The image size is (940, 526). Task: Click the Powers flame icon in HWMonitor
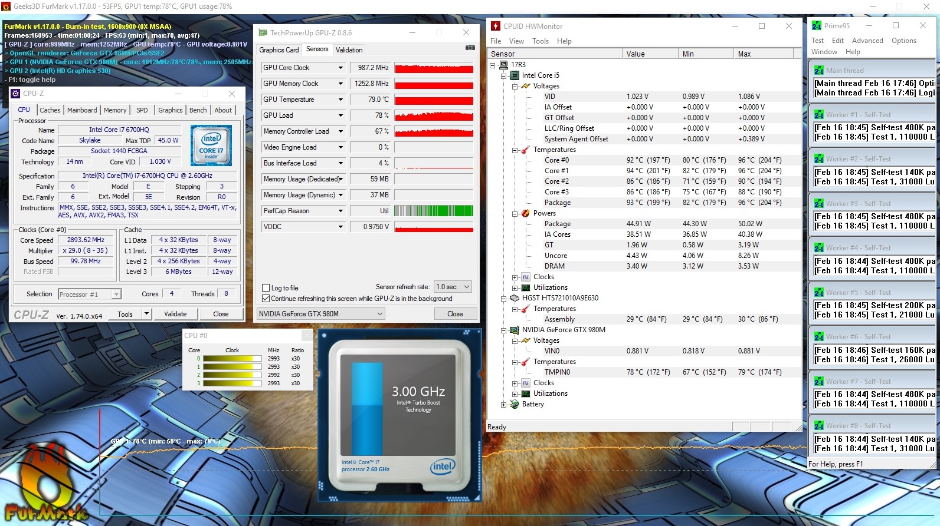tap(525, 213)
